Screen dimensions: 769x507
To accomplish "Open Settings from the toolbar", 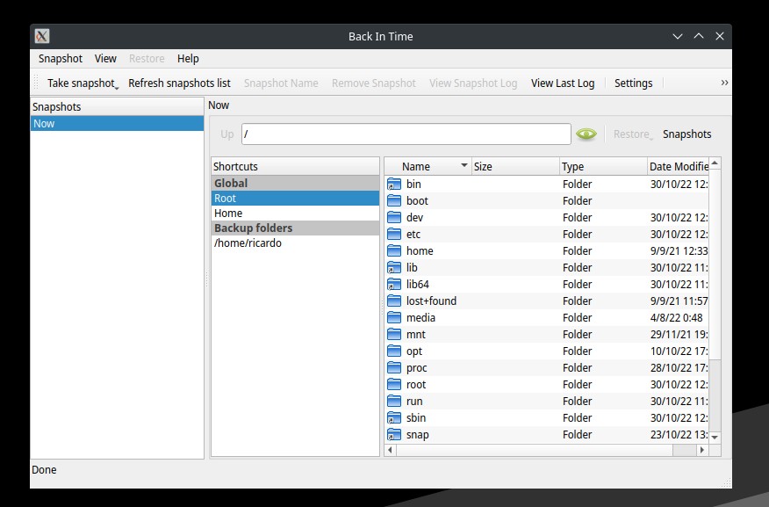I will (633, 83).
